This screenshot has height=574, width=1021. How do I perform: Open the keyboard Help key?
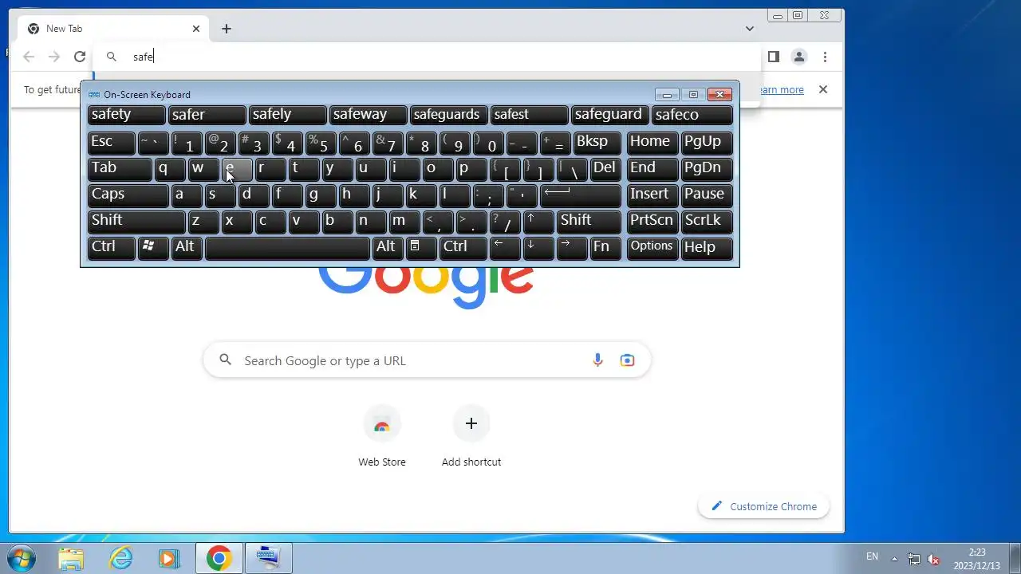707,248
